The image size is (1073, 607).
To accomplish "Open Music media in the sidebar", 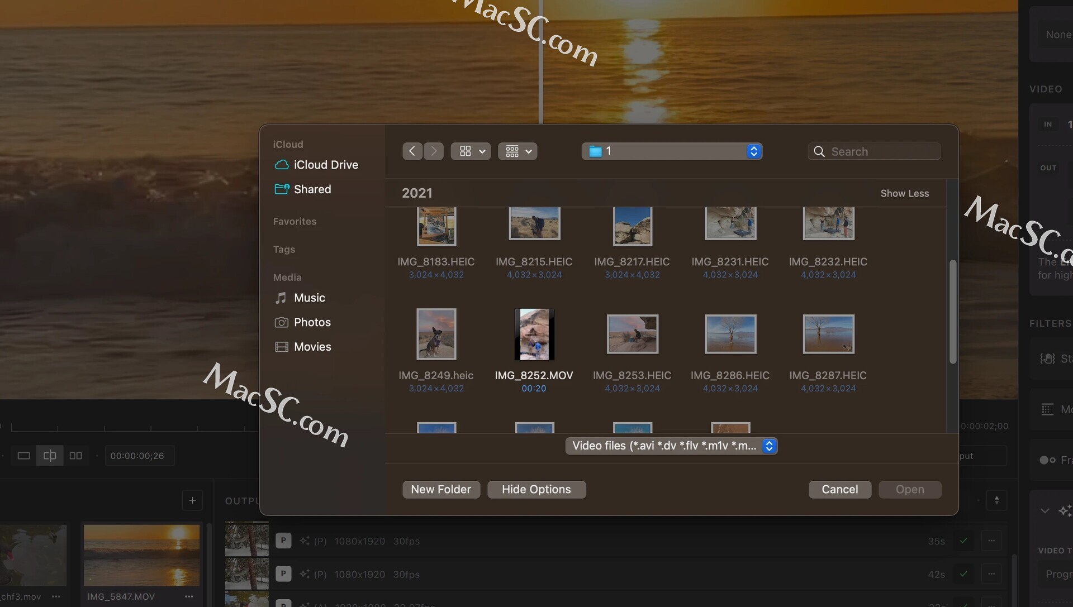I will pyautogui.click(x=309, y=298).
